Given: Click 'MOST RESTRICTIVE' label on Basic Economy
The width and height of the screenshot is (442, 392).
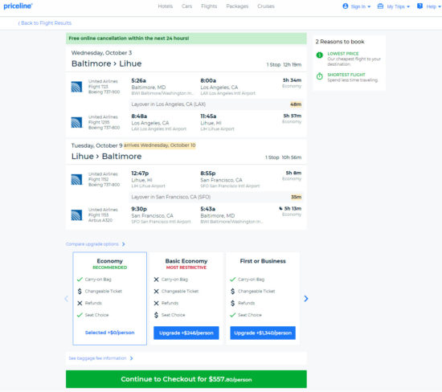Looking at the screenshot, I should tap(186, 267).
